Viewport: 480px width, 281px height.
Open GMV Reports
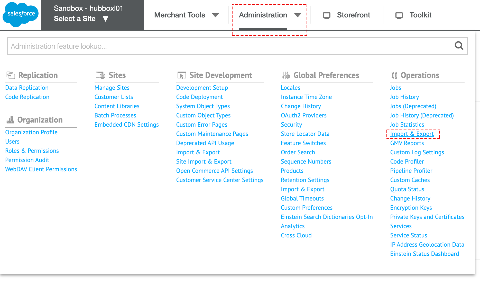pos(407,143)
